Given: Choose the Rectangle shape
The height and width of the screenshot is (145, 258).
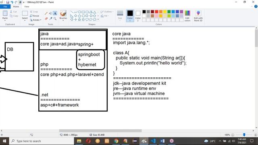Looking at the screenshot, I should [83, 12].
